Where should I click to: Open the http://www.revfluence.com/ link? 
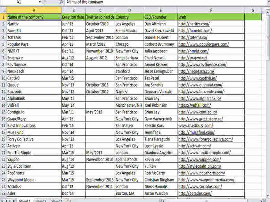click(x=202, y=65)
